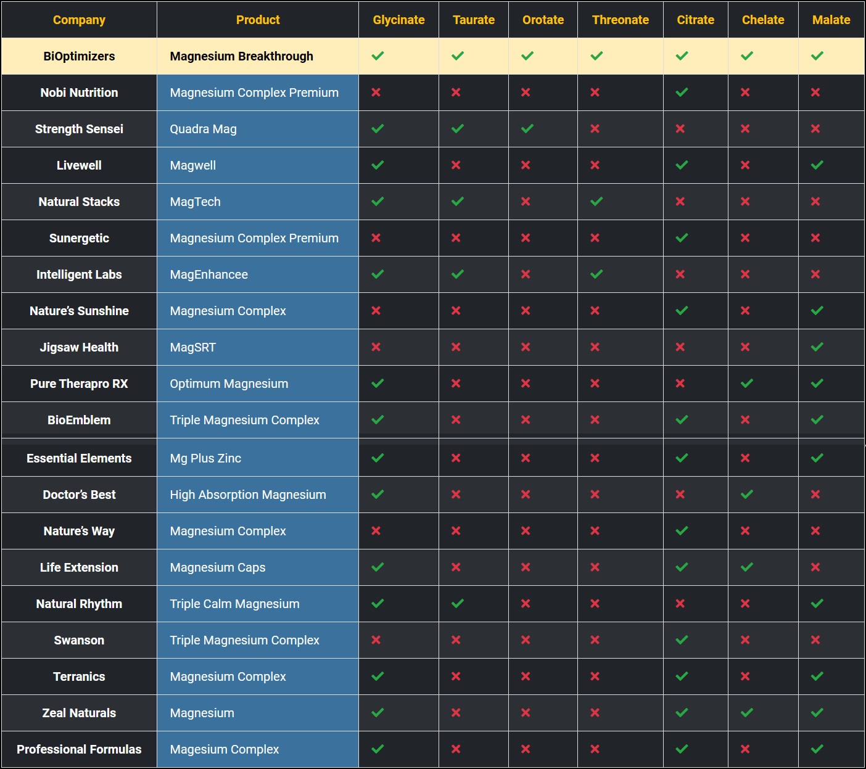The height and width of the screenshot is (769, 866).
Task: Click the Citrate checkmark in BioEmblem row
Action: (682, 420)
